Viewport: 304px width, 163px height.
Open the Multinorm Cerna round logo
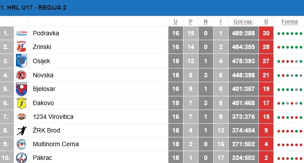[21, 144]
